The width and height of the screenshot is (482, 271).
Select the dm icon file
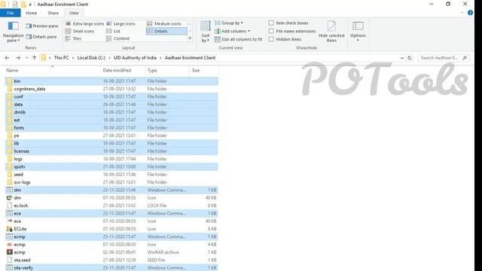click(111, 198)
